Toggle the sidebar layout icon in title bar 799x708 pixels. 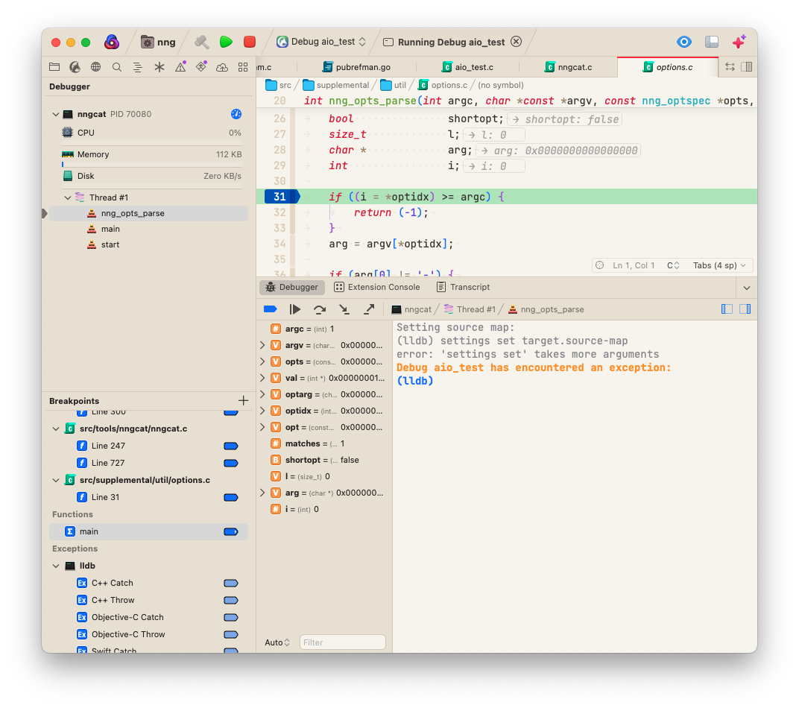coord(712,42)
